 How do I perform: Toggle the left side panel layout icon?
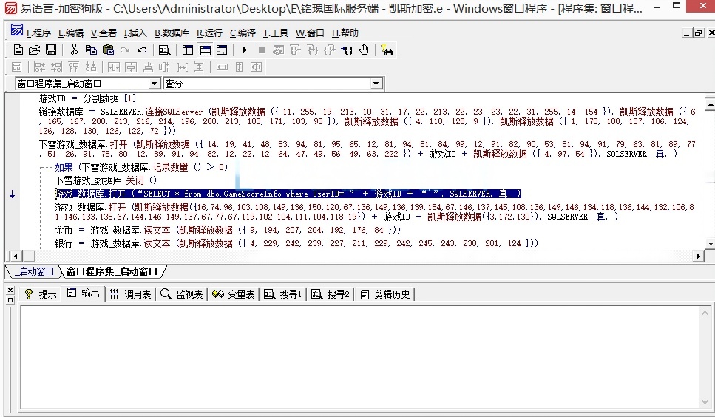point(187,50)
